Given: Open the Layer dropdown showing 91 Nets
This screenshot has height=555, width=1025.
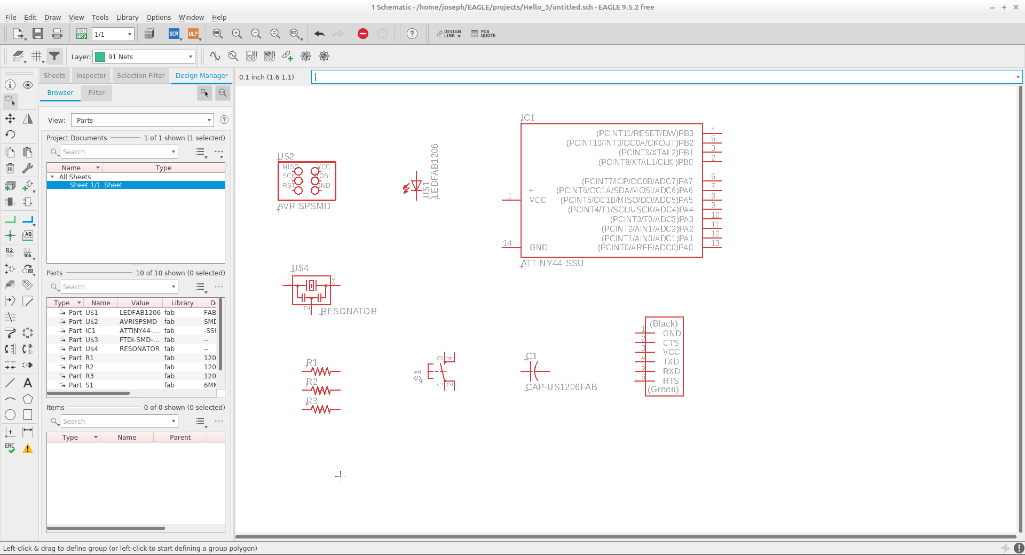Looking at the screenshot, I should pyautogui.click(x=144, y=57).
